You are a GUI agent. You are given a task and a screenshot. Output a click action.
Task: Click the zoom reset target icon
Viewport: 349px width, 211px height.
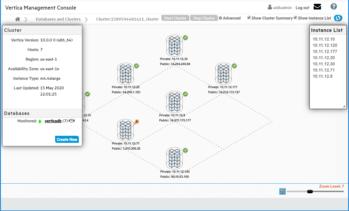point(282,192)
